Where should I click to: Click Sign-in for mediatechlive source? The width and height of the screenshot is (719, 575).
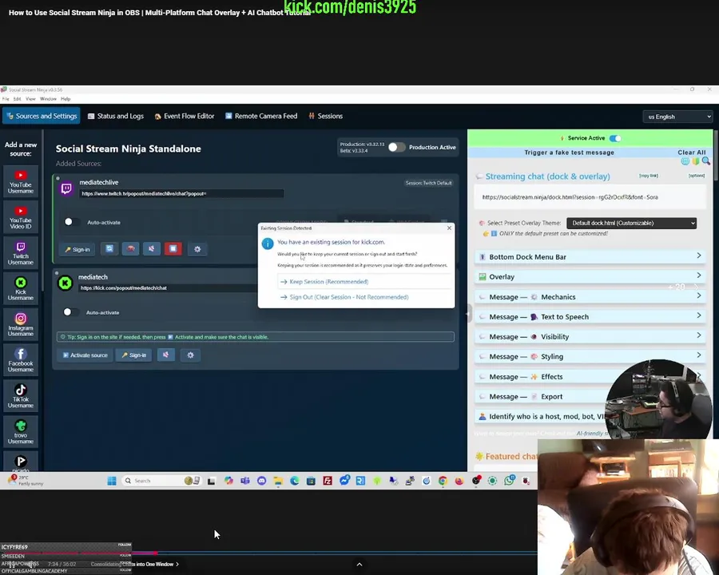coord(77,249)
